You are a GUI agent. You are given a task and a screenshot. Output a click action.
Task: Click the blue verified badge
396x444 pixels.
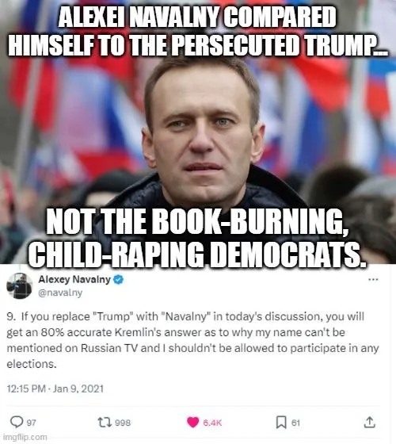pos(118,279)
